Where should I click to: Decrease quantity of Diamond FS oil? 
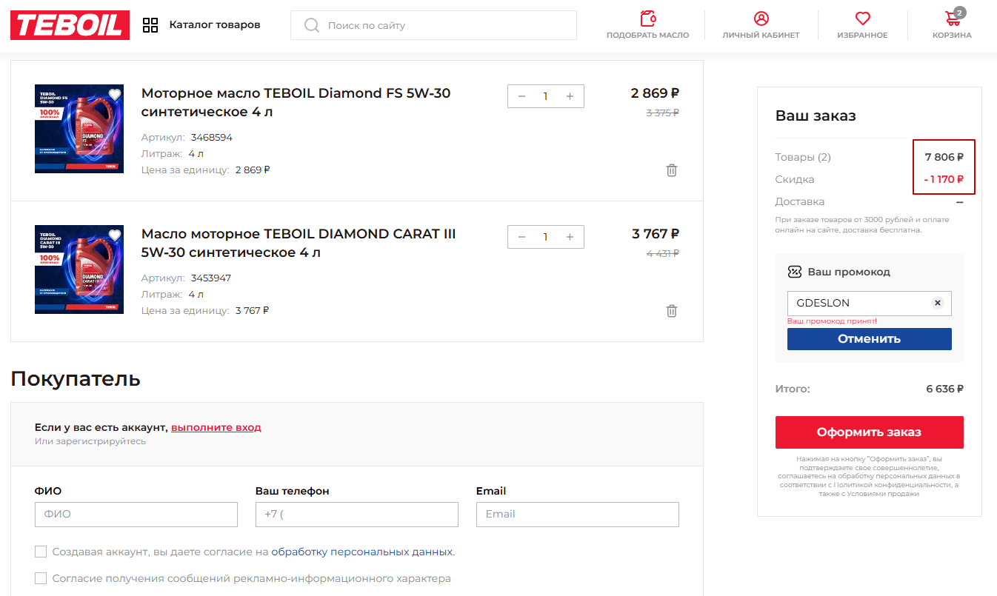[521, 96]
